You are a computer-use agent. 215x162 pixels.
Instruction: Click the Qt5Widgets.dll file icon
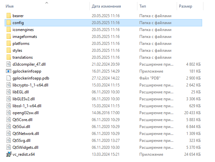point(9,147)
